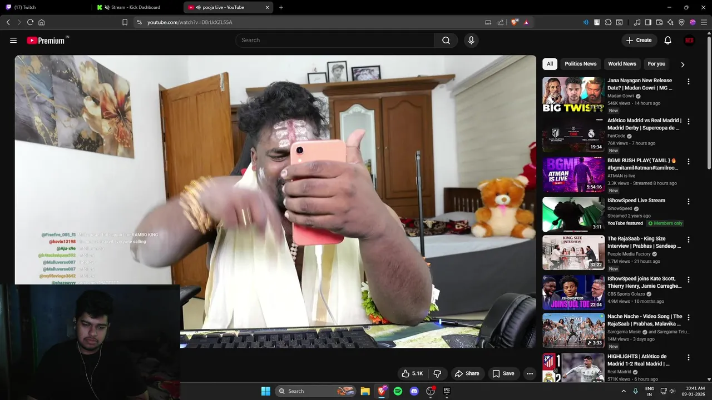Open the media control music note icon
712x400 pixels.
637,22
